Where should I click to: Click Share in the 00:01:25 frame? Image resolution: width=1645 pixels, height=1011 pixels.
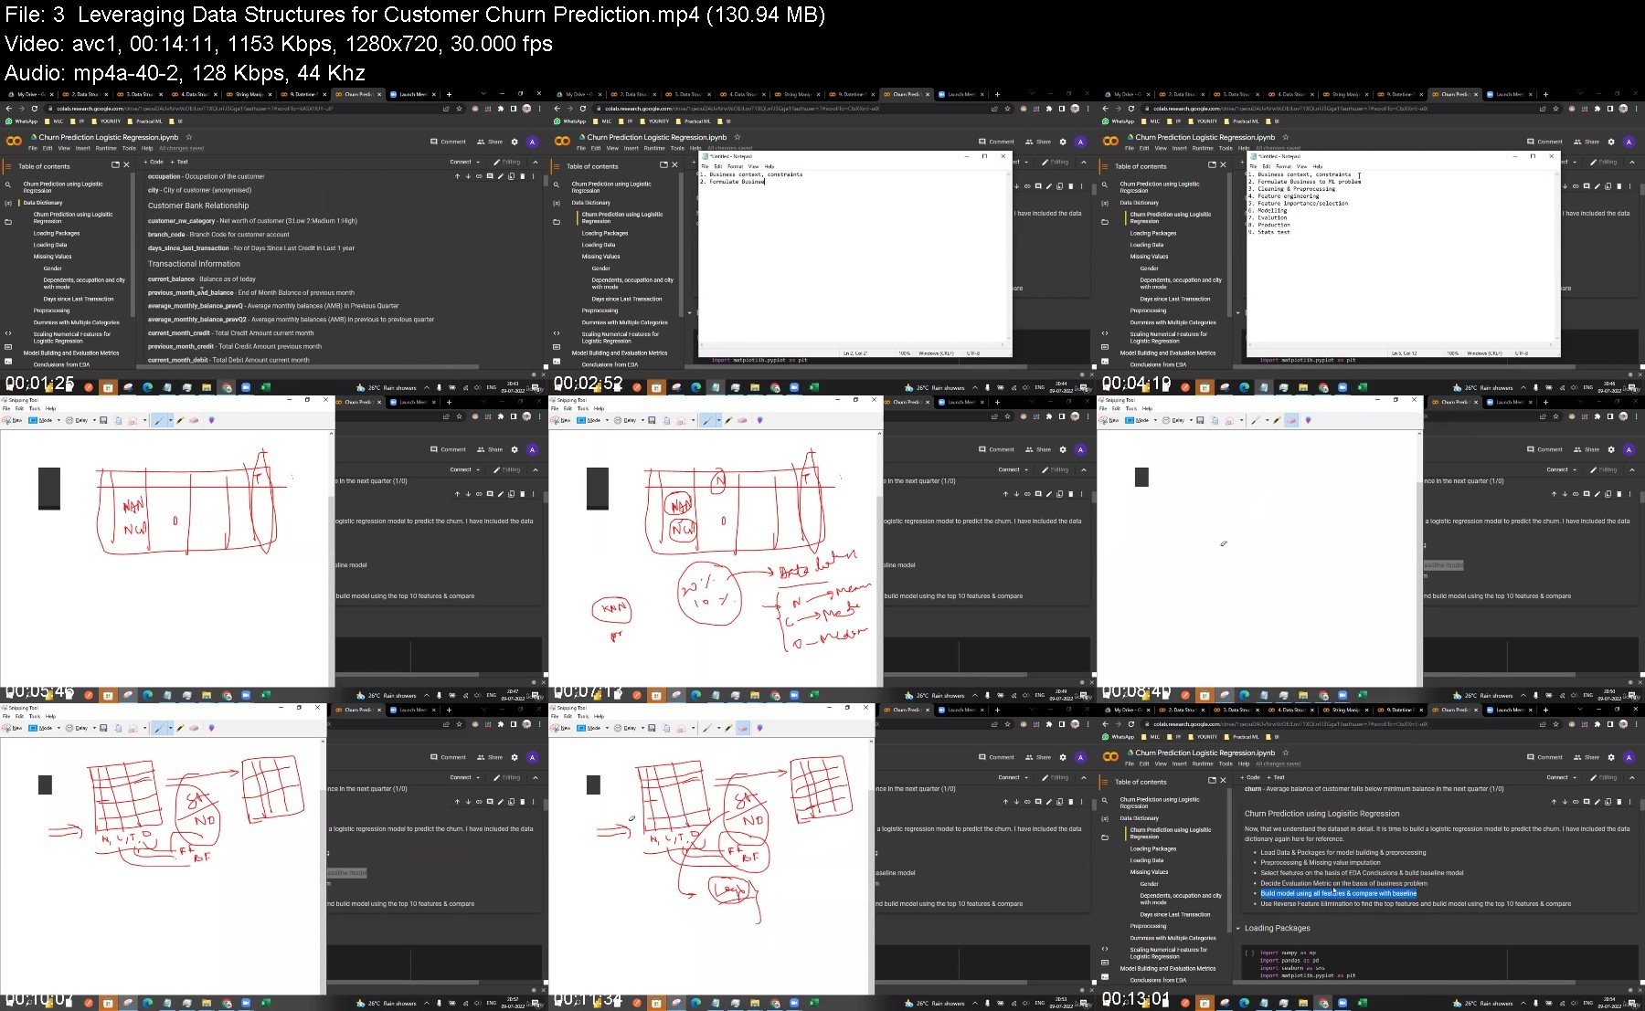click(x=490, y=142)
